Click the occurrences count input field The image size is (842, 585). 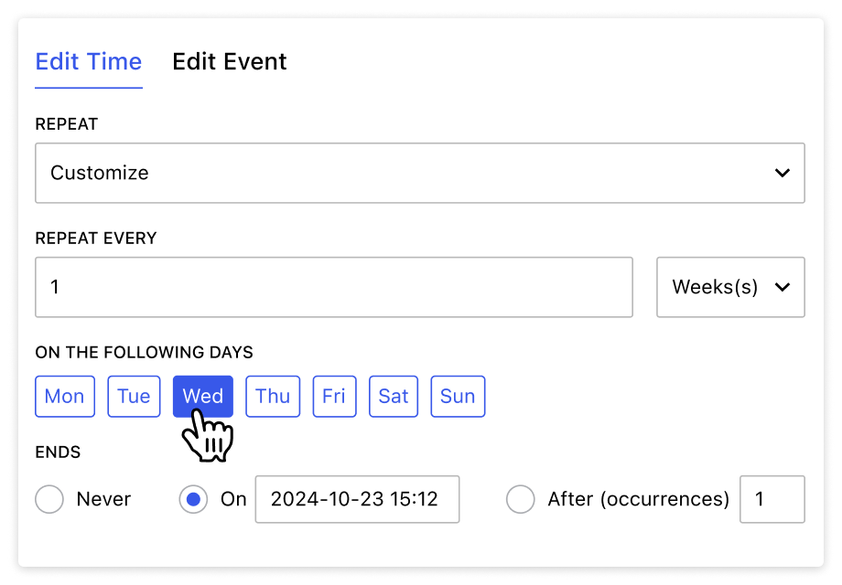click(772, 499)
